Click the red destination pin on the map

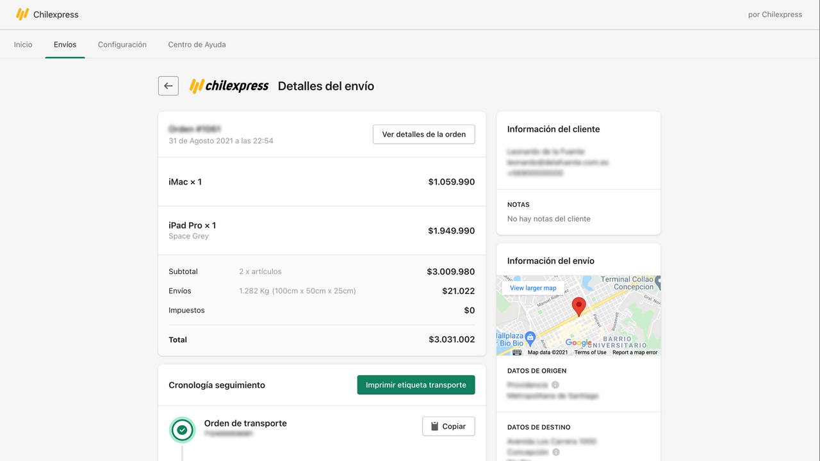pos(578,306)
